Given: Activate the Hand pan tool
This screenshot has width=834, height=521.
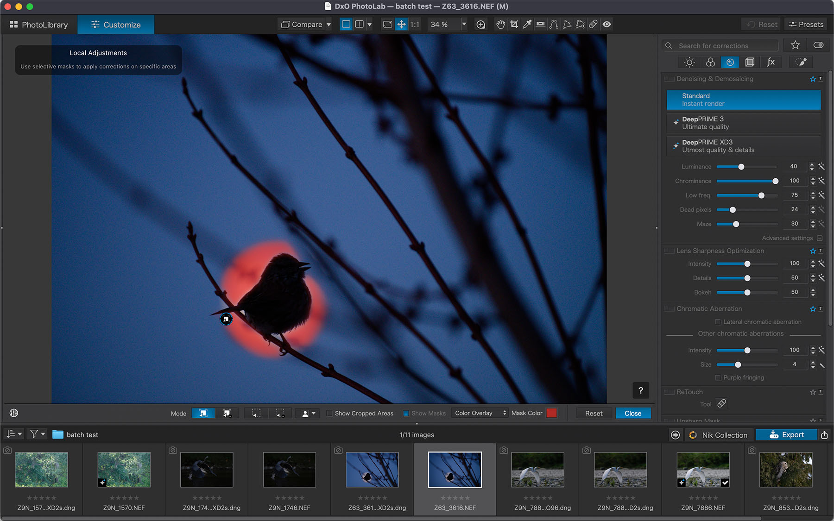Looking at the screenshot, I should tap(500, 25).
